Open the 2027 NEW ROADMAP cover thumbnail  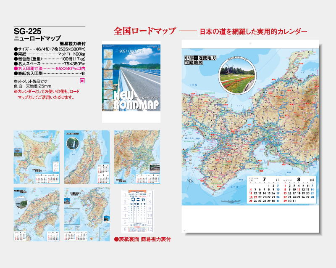coord(131,82)
